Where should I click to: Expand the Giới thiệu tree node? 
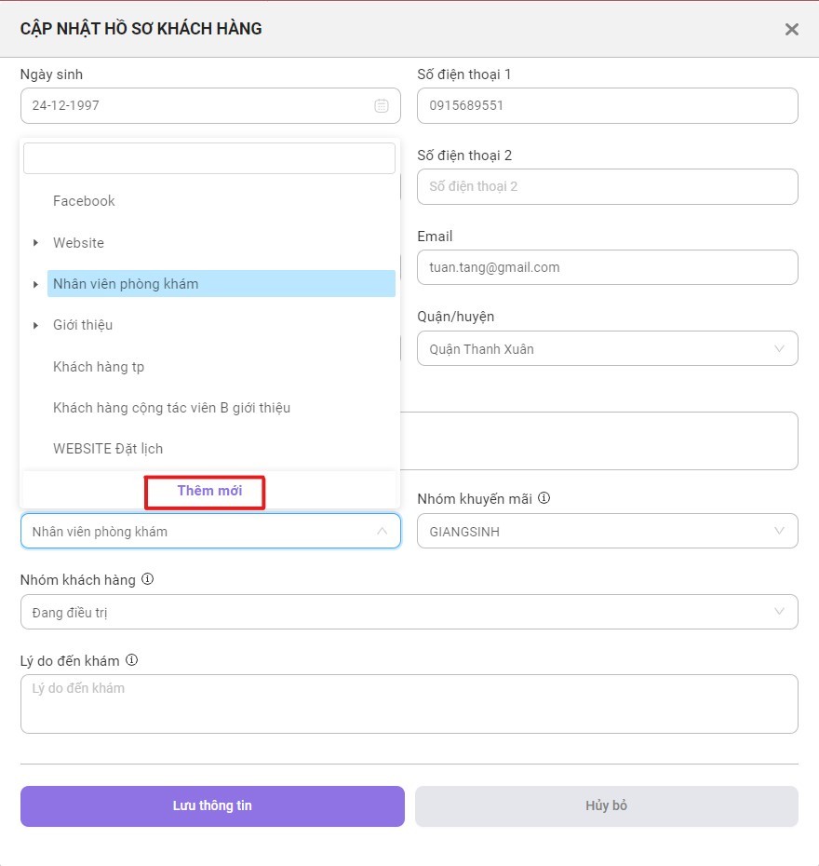point(35,325)
